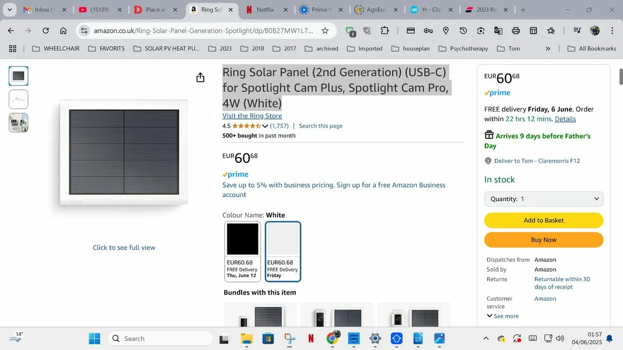Click Deliver to Tom - Claremorris F12

point(537,161)
